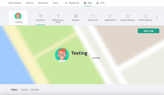The image size is (164, 95).
Task: Go to the Store tab
Action: pyautogui.click(x=56, y=3)
